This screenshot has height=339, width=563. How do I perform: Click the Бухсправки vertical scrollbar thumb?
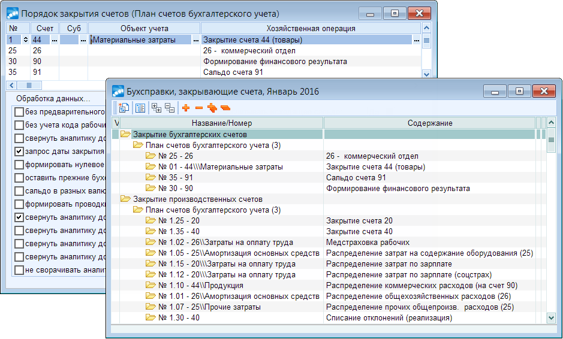(551, 140)
